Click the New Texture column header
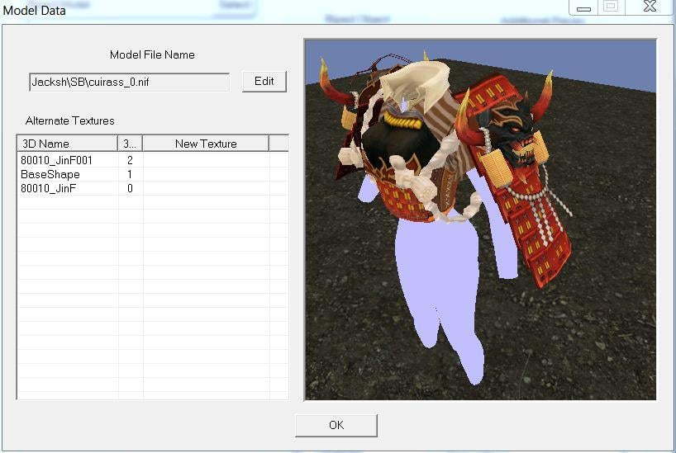Screen dimensions: 676x453 (206, 144)
